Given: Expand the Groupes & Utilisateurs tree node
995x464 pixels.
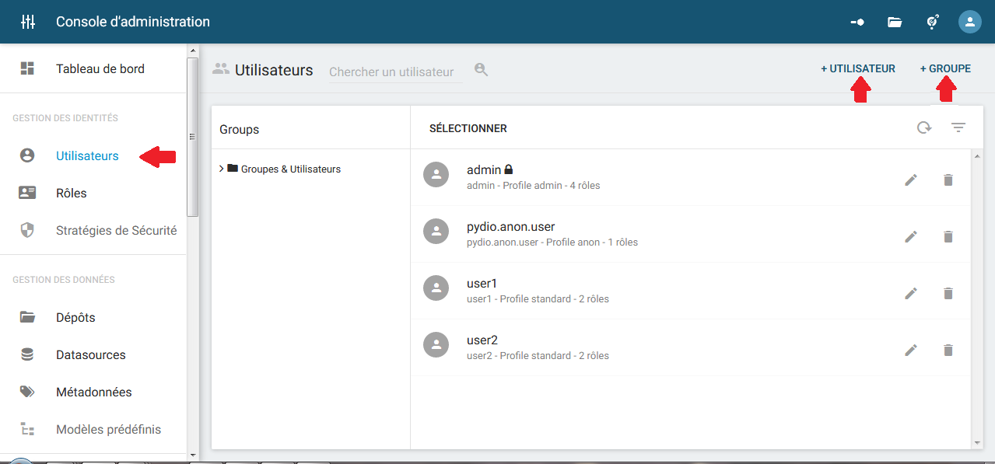Looking at the screenshot, I should (222, 169).
